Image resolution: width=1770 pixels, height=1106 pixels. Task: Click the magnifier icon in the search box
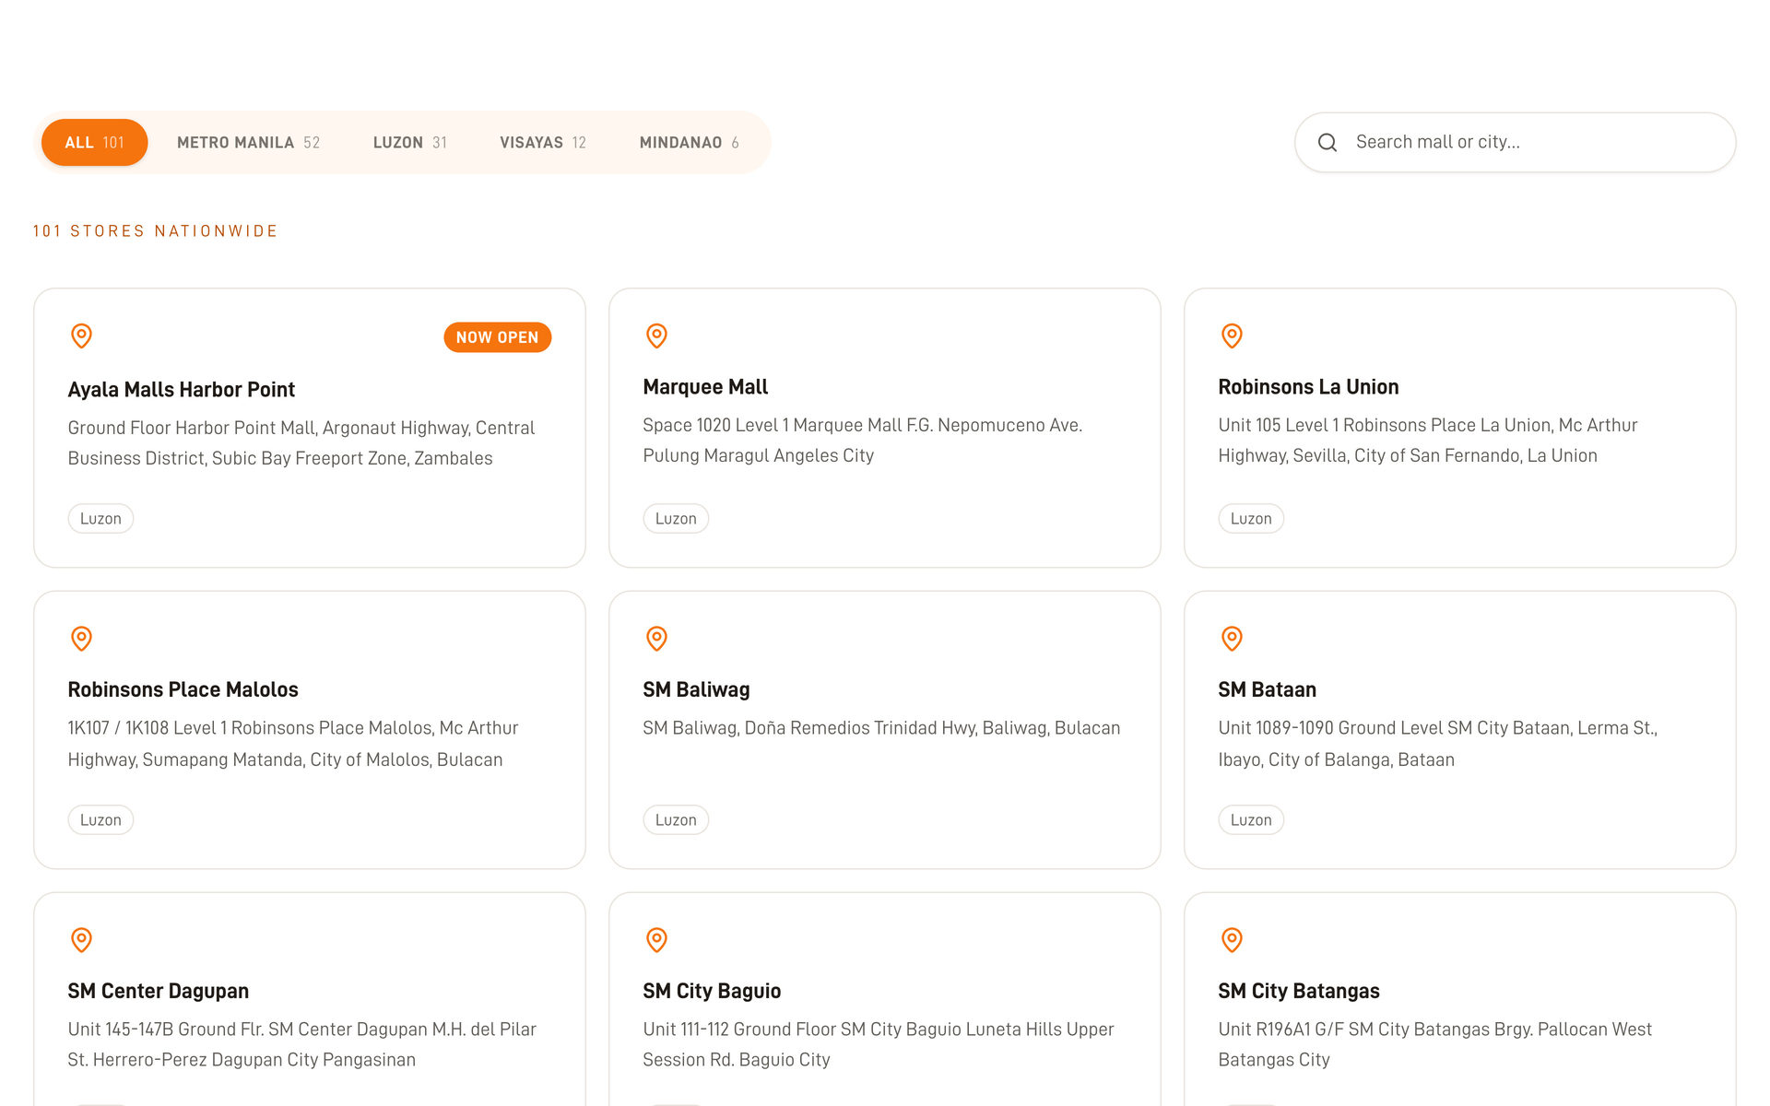(x=1327, y=142)
